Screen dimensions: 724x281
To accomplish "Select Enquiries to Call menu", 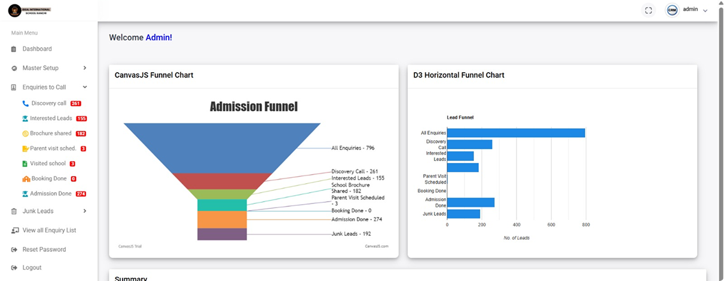I will point(44,87).
